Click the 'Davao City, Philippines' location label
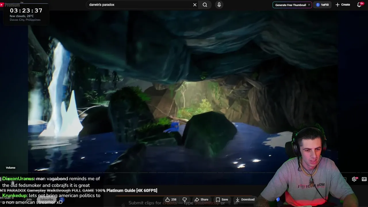368x207 pixels. click(25, 20)
